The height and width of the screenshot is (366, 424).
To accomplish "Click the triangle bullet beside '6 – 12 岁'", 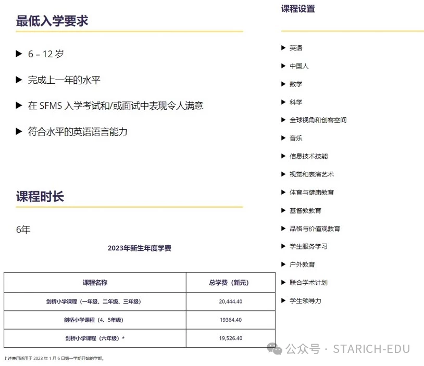I will [19, 54].
